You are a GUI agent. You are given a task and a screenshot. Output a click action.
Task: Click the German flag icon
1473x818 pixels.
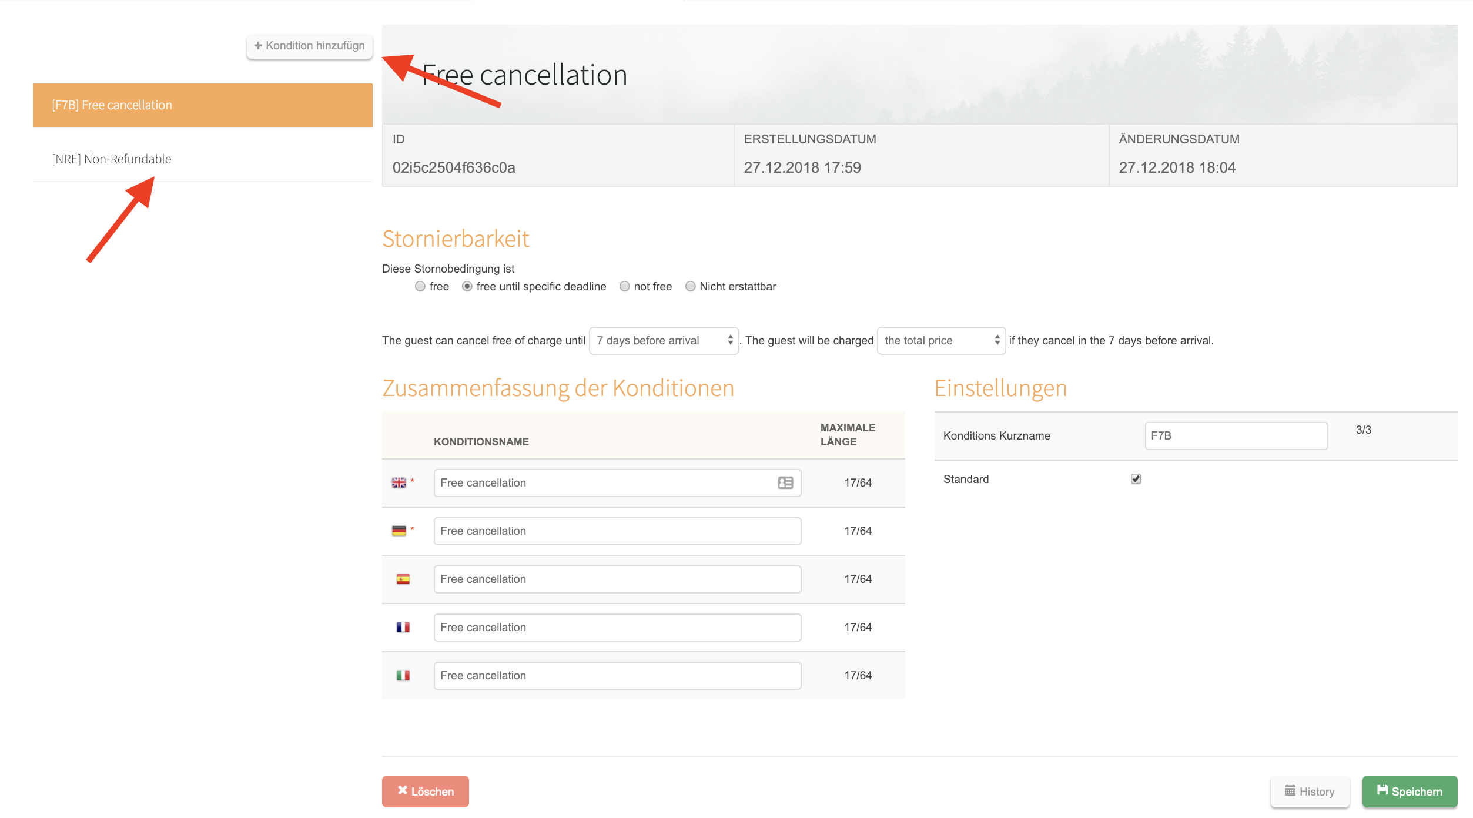tap(399, 531)
